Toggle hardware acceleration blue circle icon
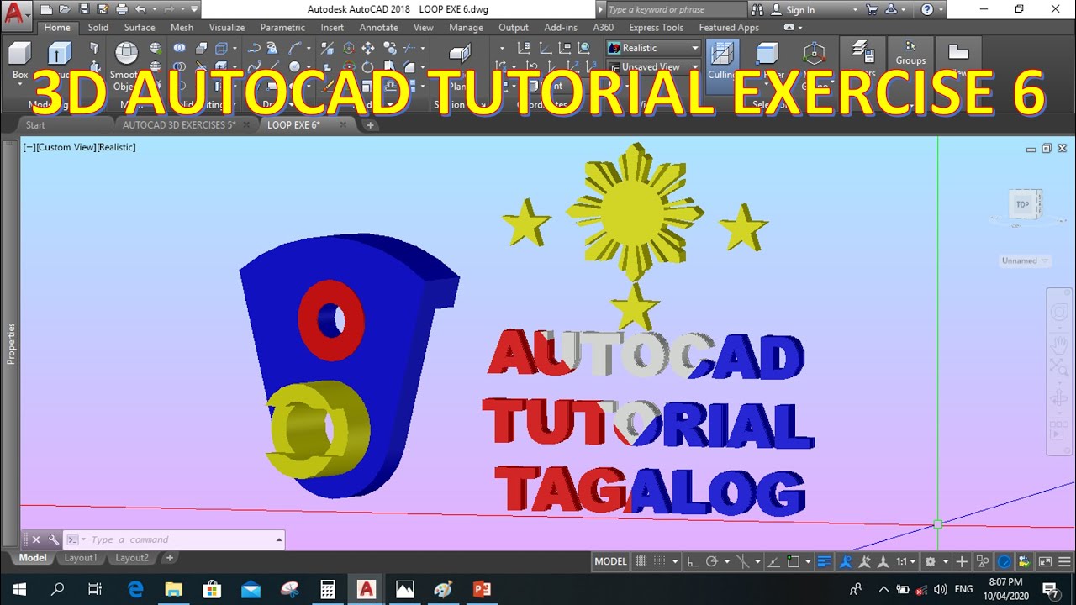Viewport: 1076px width, 605px height. pyautogui.click(x=1004, y=561)
